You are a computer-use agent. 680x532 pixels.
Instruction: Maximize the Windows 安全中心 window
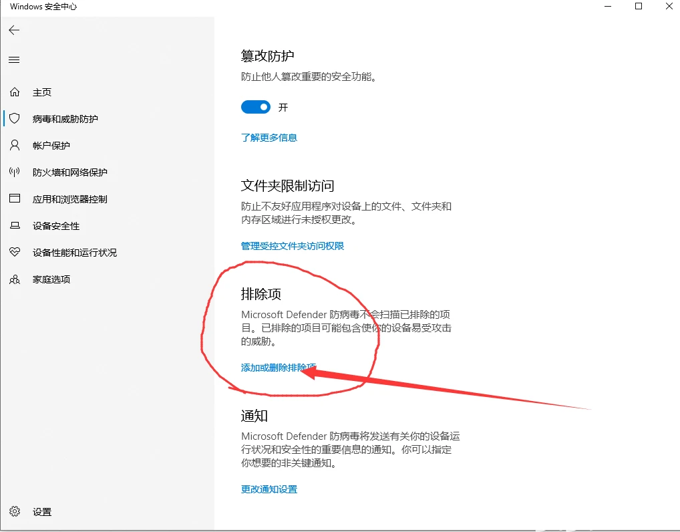[639, 7]
